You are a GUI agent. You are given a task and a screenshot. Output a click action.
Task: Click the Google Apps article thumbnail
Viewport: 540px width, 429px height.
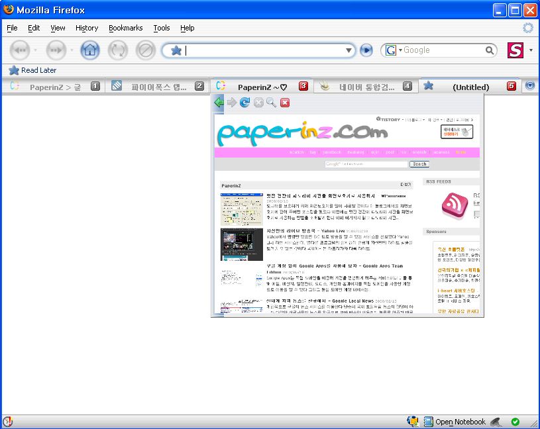tap(242, 278)
